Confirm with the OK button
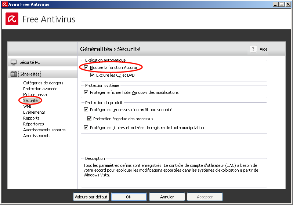 pos(129,197)
